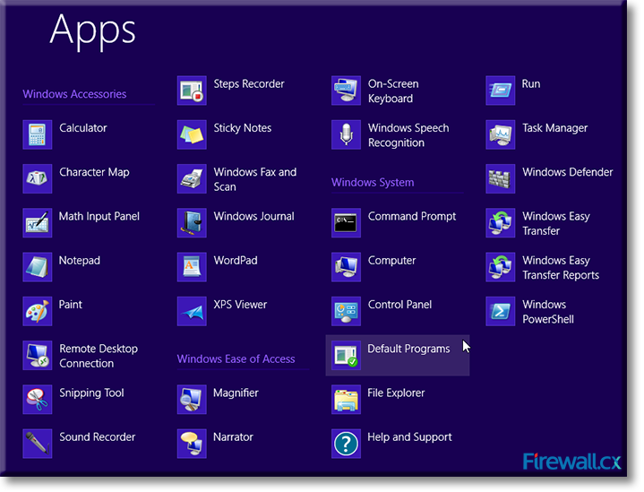Open the Run icon

[x=501, y=91]
